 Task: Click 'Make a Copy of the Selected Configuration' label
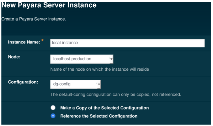tap(104, 108)
